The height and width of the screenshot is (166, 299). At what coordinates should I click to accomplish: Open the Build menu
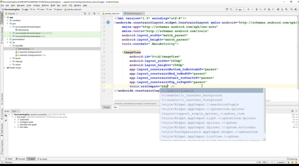pyautogui.click(x=53, y=5)
